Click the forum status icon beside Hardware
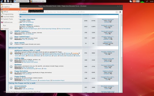 click(x=11, y=67)
